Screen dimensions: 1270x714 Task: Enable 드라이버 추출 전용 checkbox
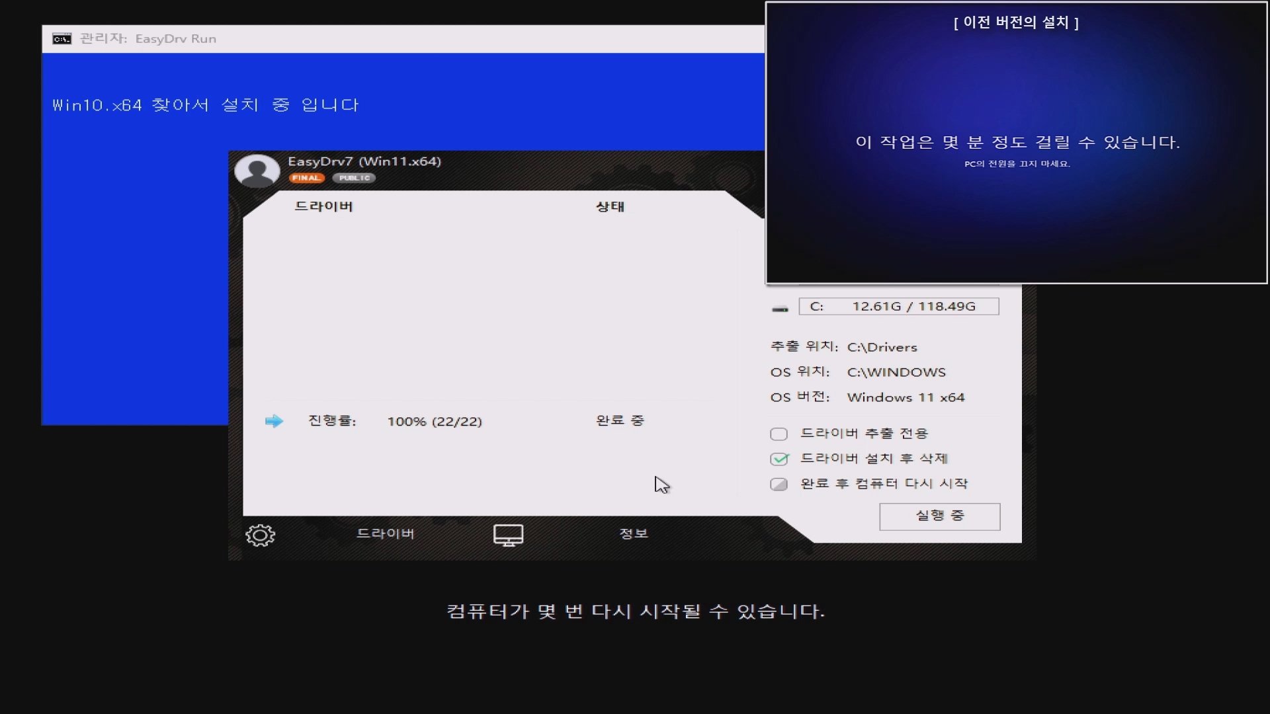coord(779,434)
